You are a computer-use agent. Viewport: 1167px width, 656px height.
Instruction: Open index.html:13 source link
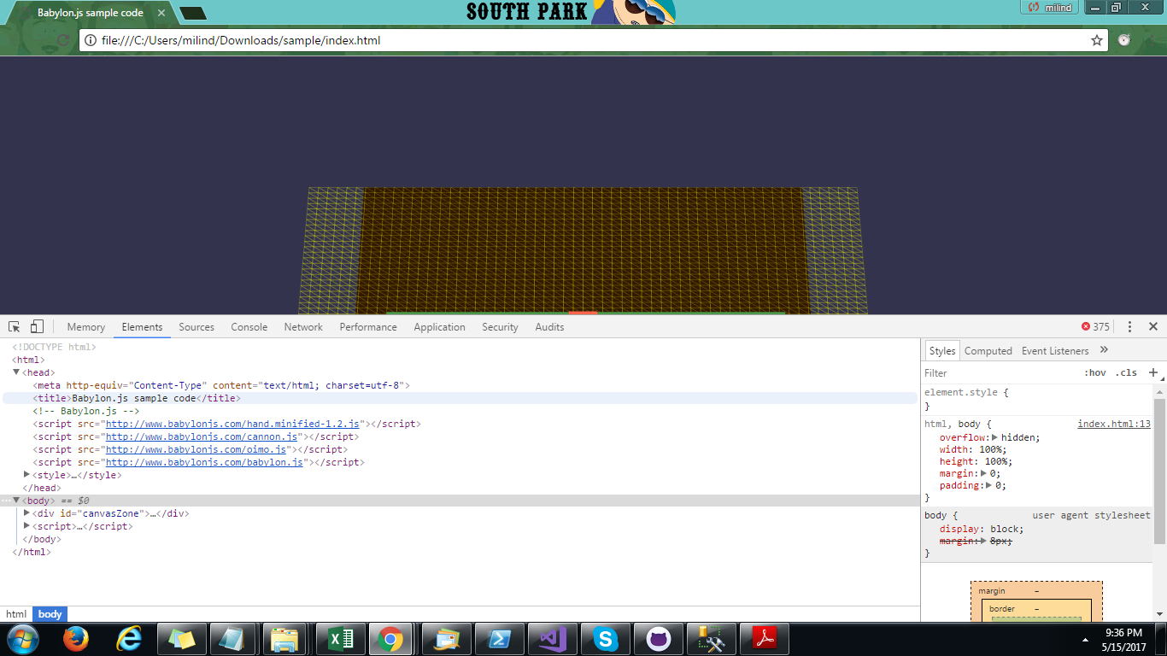pyautogui.click(x=1114, y=424)
